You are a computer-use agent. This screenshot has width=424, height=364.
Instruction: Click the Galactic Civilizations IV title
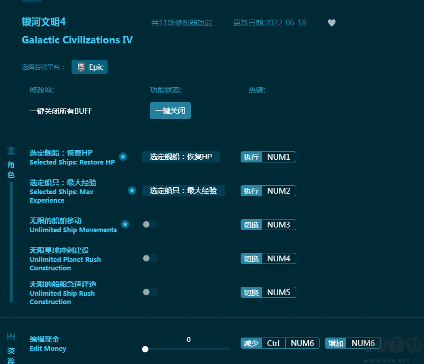click(77, 40)
